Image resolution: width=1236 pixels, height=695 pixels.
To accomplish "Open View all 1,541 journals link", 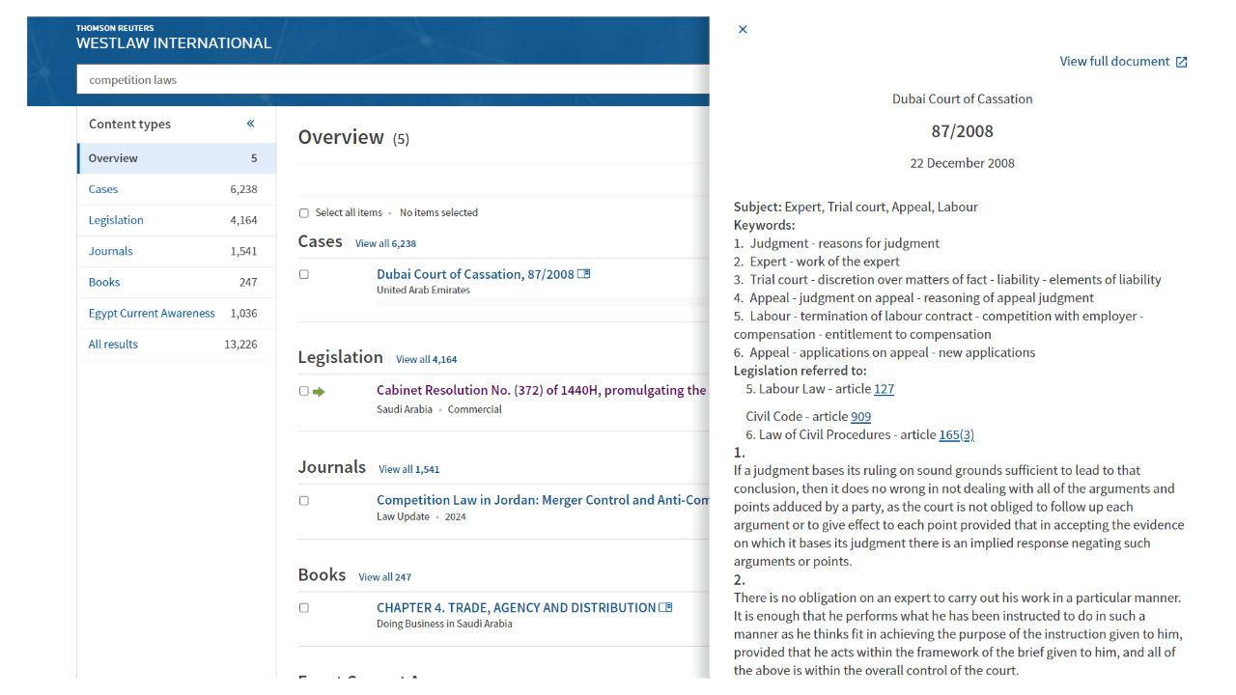I will click(408, 469).
